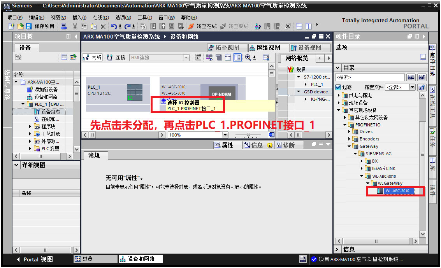Expand 程序块 in project tree
The height and width of the screenshot is (268, 441).
[30, 126]
